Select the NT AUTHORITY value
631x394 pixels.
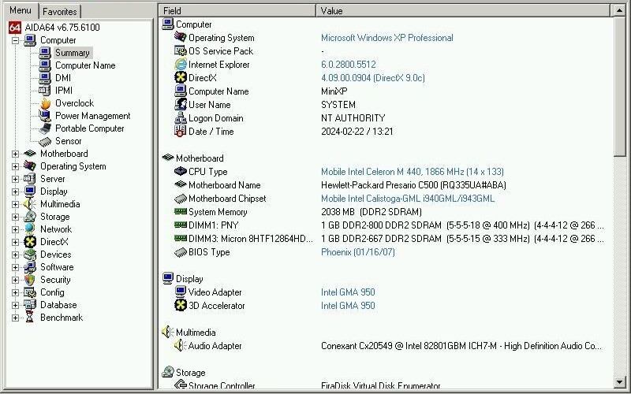click(x=353, y=118)
